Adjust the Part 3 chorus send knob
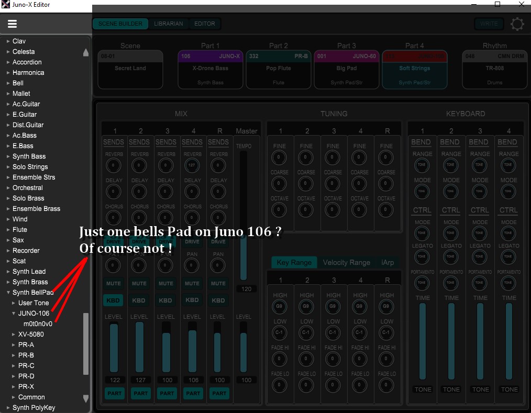The image size is (531, 413). (x=165, y=217)
